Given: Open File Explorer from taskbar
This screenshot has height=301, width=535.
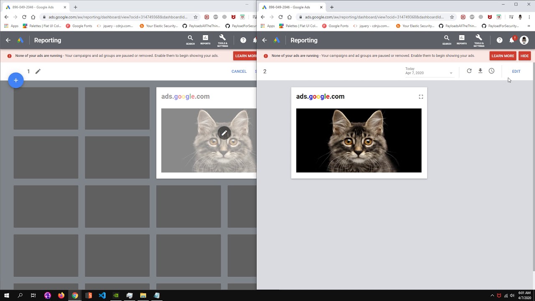Looking at the screenshot, I should coord(143,296).
